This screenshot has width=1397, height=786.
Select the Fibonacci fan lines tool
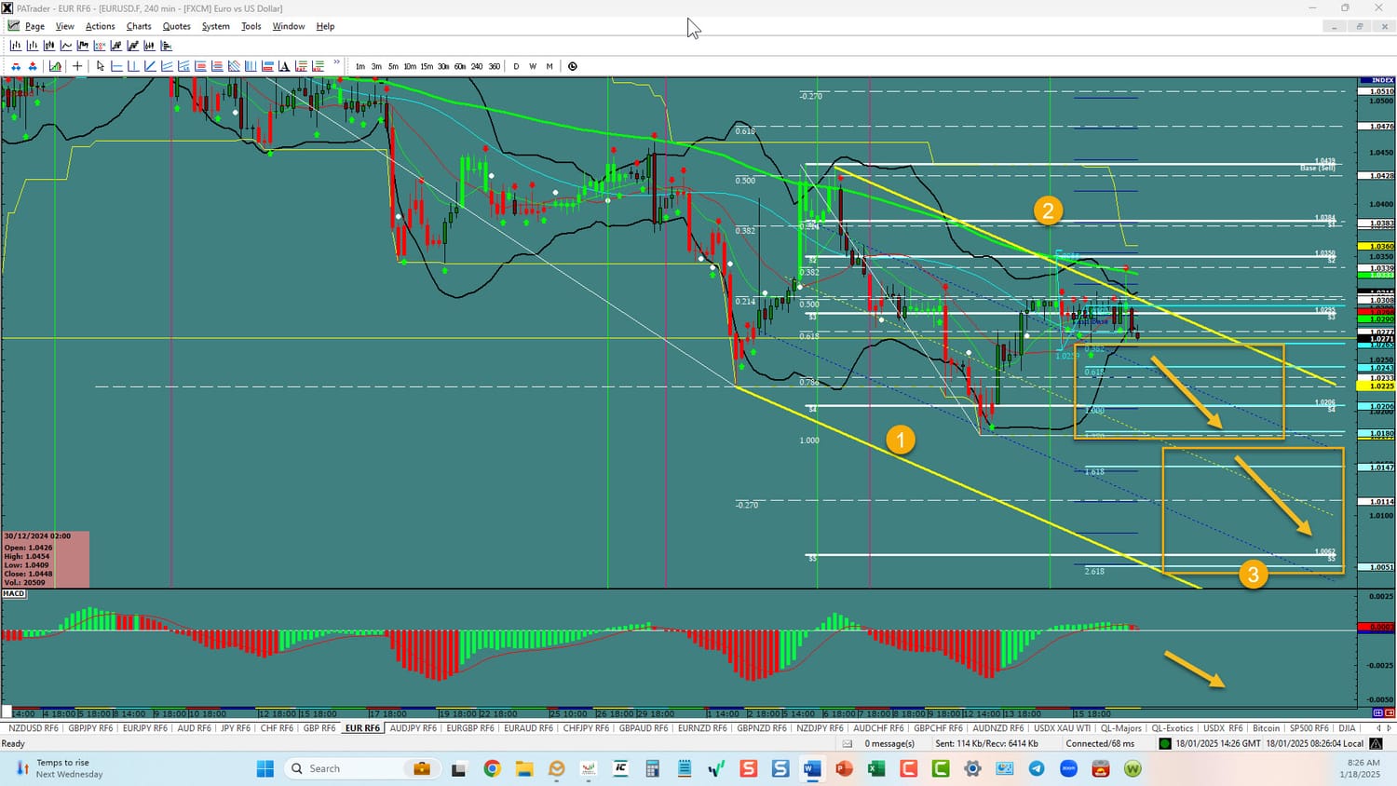pyautogui.click(x=234, y=66)
